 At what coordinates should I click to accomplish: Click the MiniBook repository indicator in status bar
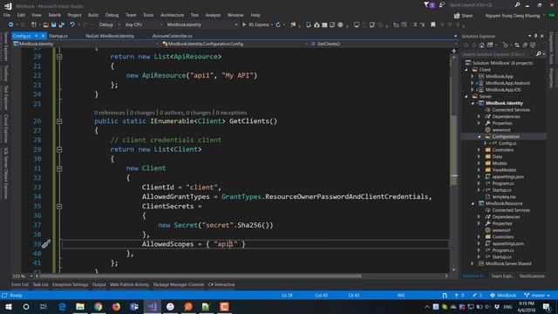503,295
